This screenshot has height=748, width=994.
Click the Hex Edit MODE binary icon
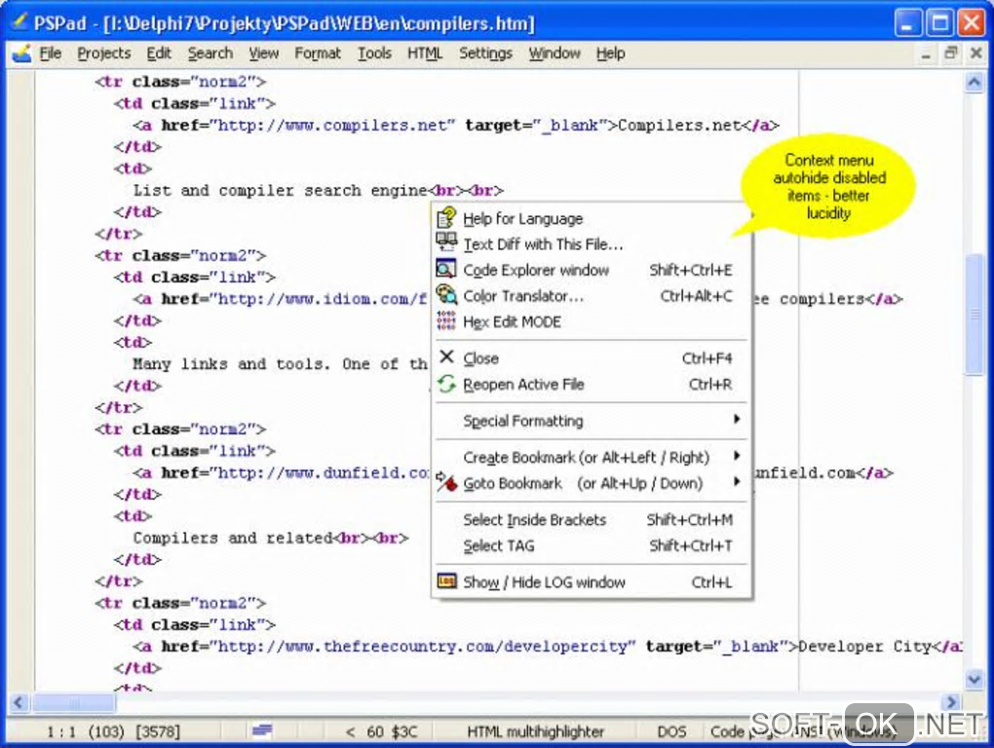click(446, 321)
